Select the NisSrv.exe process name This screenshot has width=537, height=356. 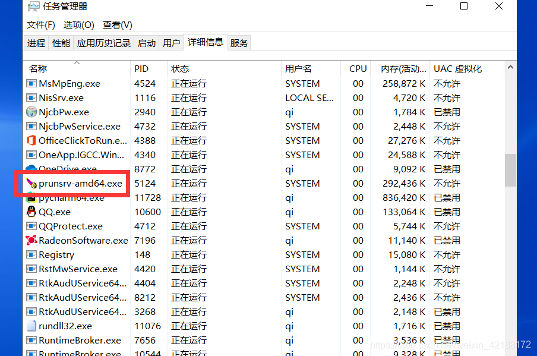(61, 97)
